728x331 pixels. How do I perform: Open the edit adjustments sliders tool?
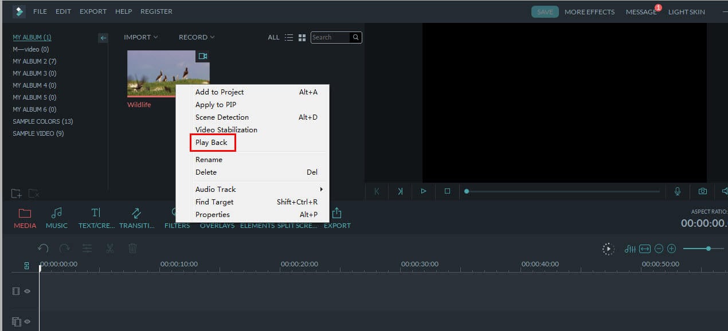point(87,249)
